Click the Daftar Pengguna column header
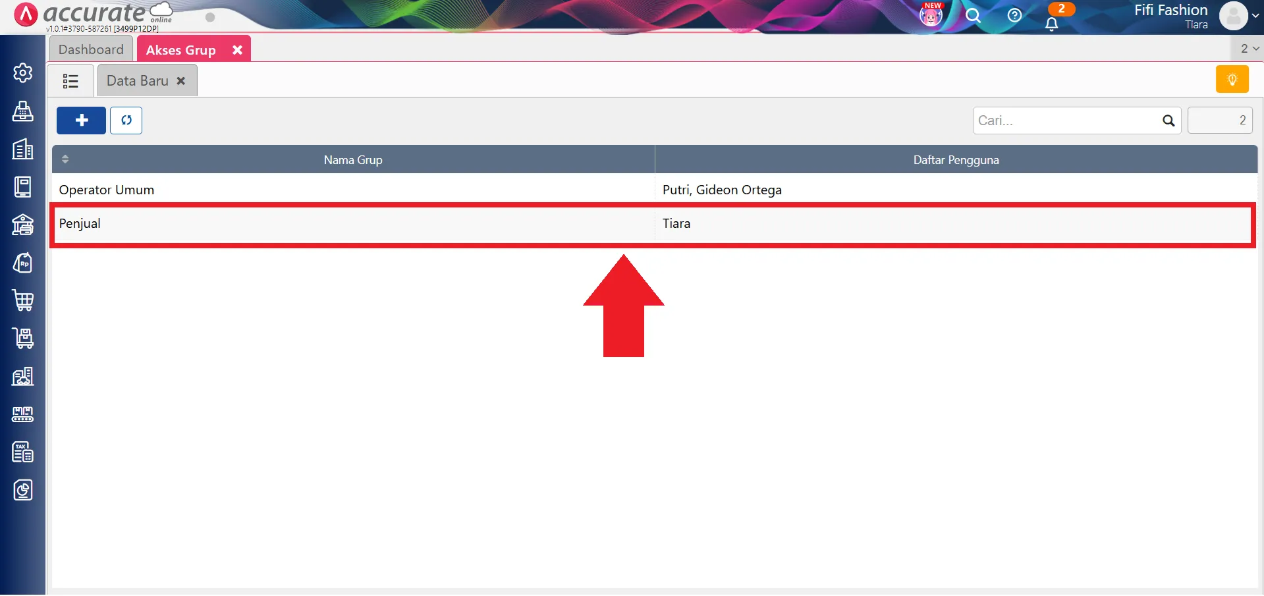Image resolution: width=1264 pixels, height=596 pixels. (956, 160)
